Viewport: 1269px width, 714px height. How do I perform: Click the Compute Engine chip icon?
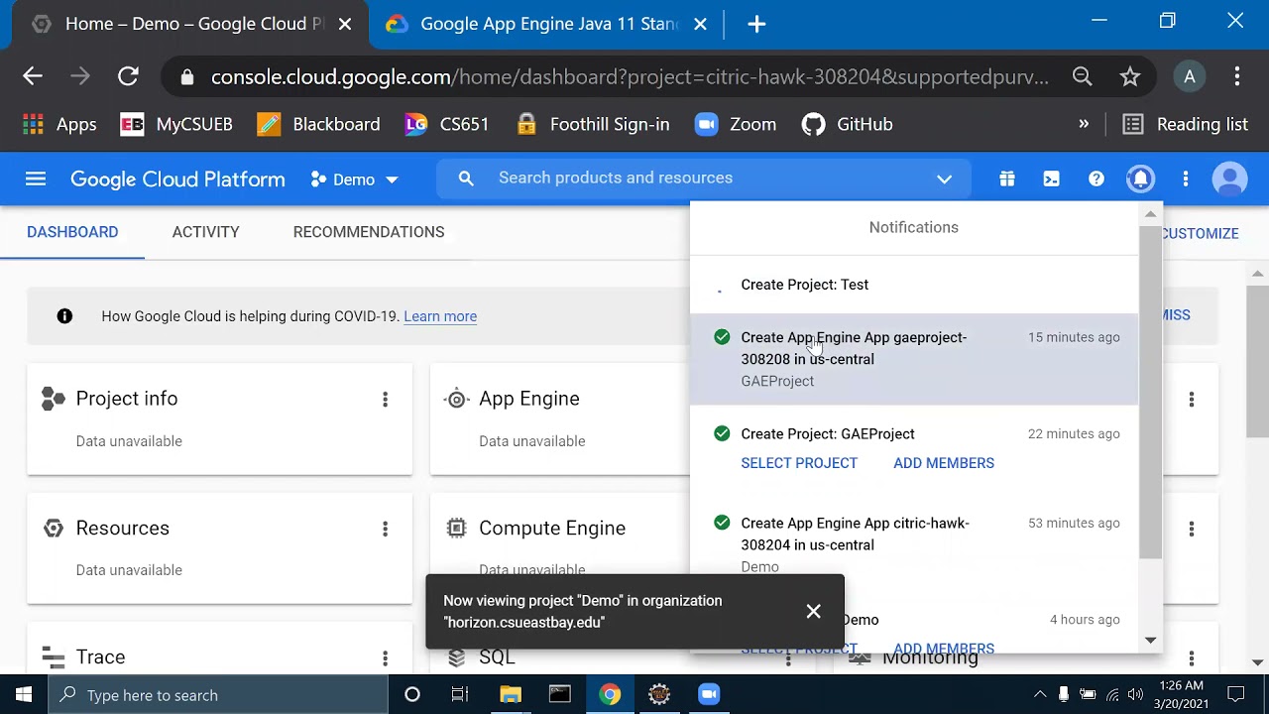pyautogui.click(x=456, y=528)
